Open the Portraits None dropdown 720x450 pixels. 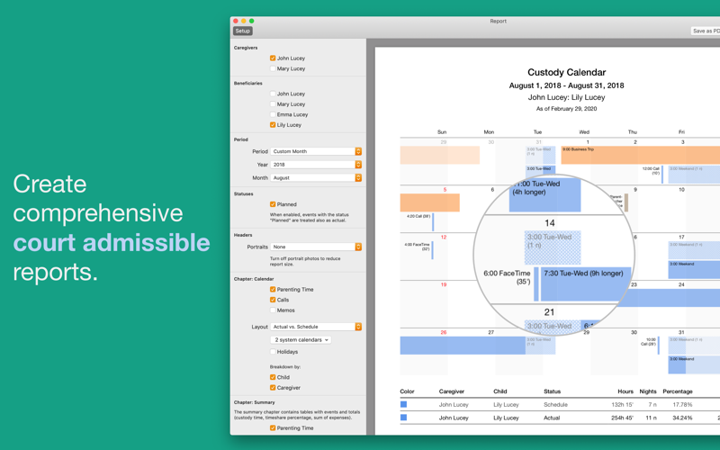click(316, 247)
